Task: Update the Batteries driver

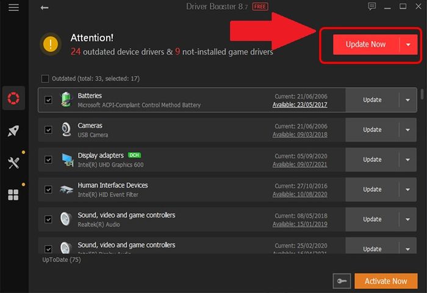Action: point(372,100)
